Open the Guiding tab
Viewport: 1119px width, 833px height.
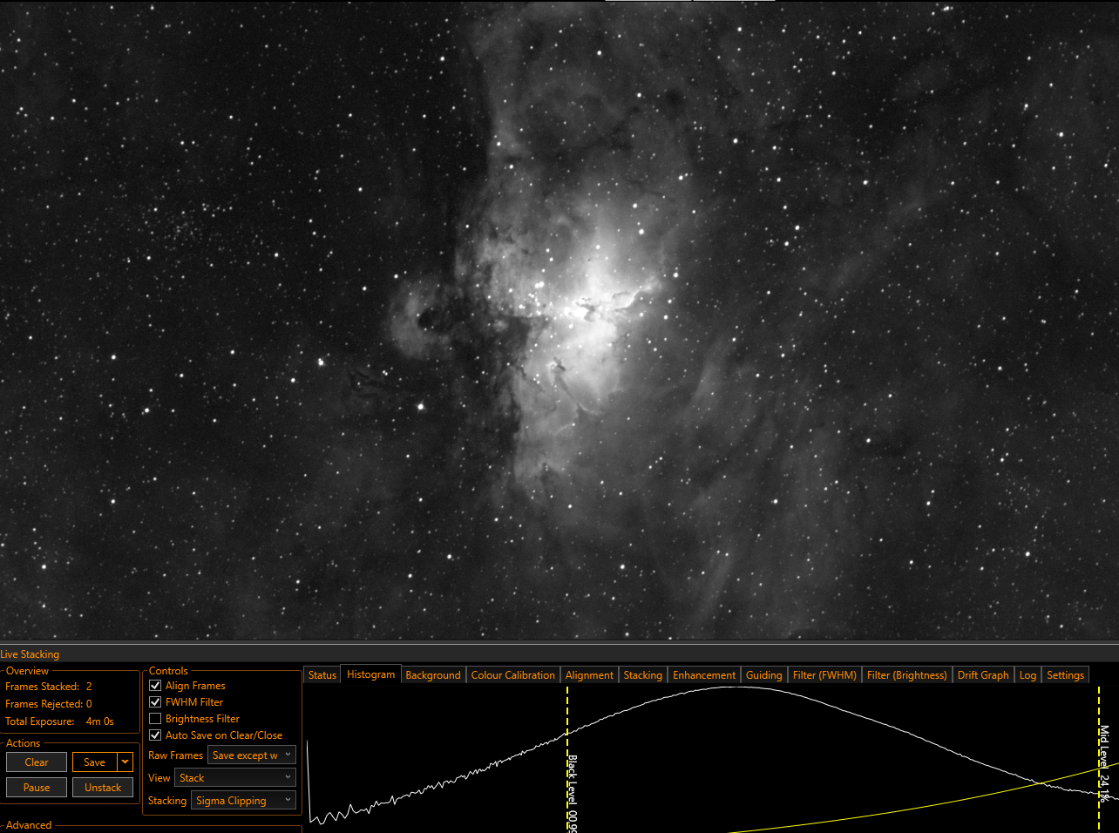click(x=764, y=675)
